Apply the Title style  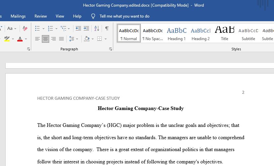225,33
